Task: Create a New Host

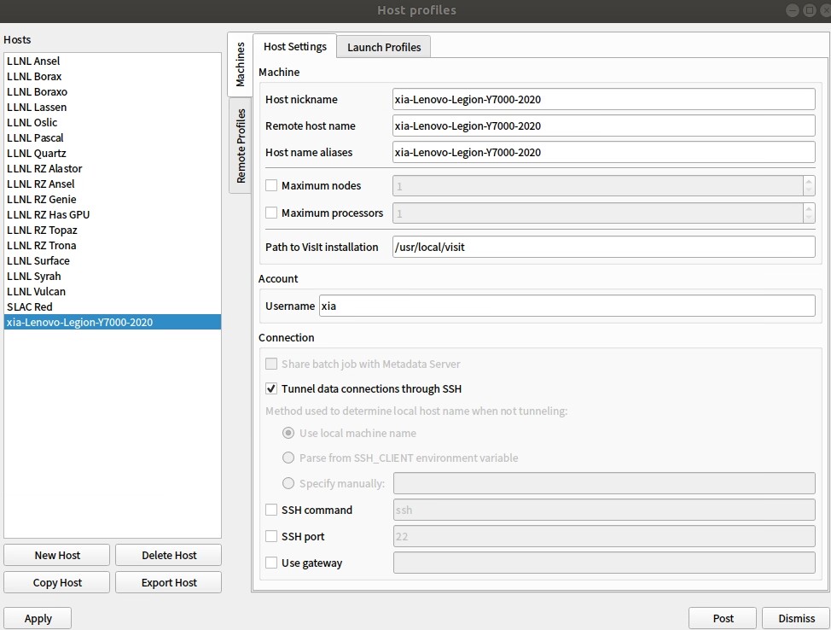Action: click(56, 554)
